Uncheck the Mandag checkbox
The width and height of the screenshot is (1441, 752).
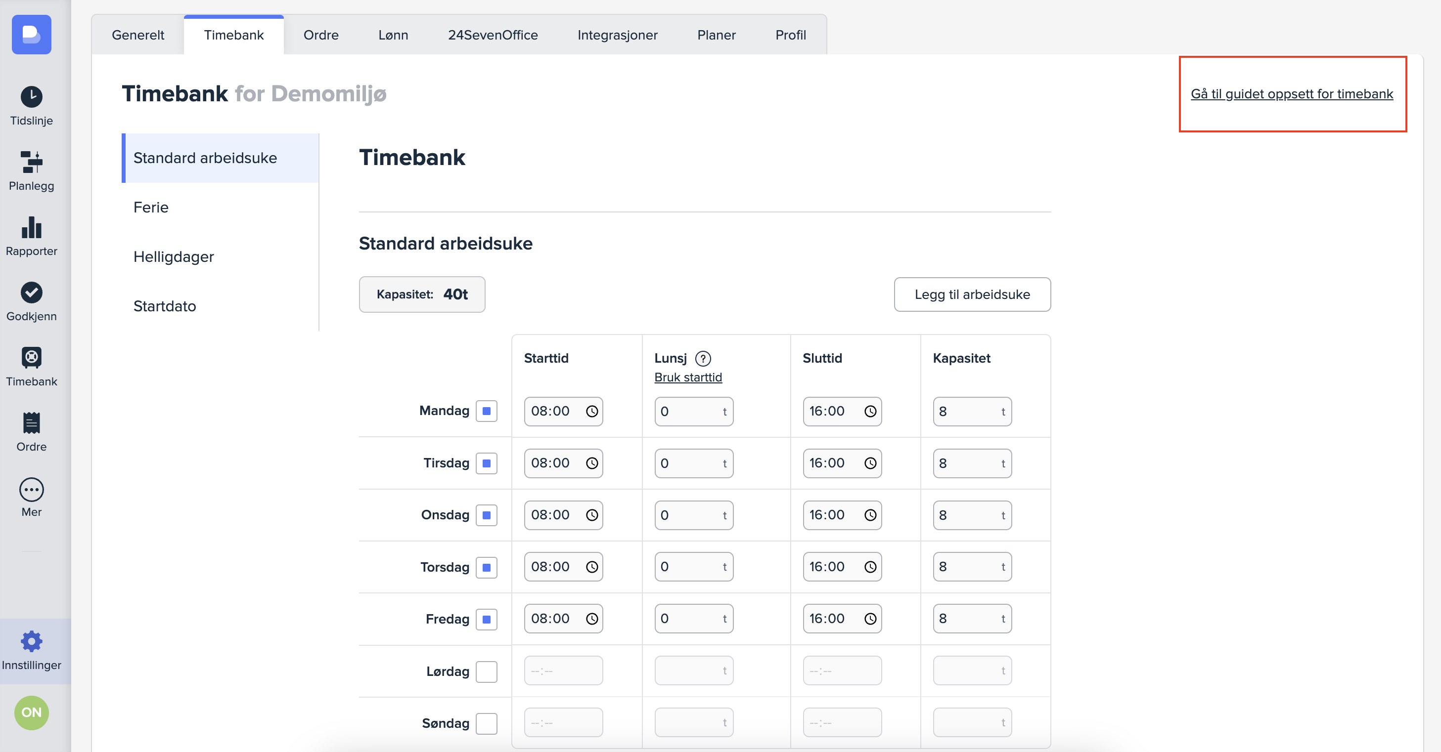(486, 411)
